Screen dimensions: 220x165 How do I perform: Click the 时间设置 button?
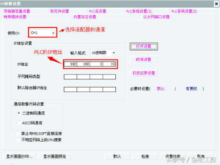[x=144, y=60]
